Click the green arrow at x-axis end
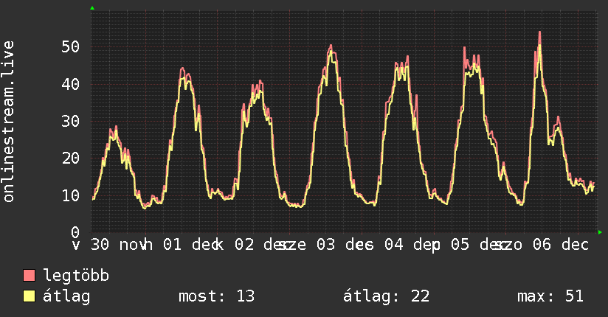The height and width of the screenshot is (317, 608). click(600, 232)
